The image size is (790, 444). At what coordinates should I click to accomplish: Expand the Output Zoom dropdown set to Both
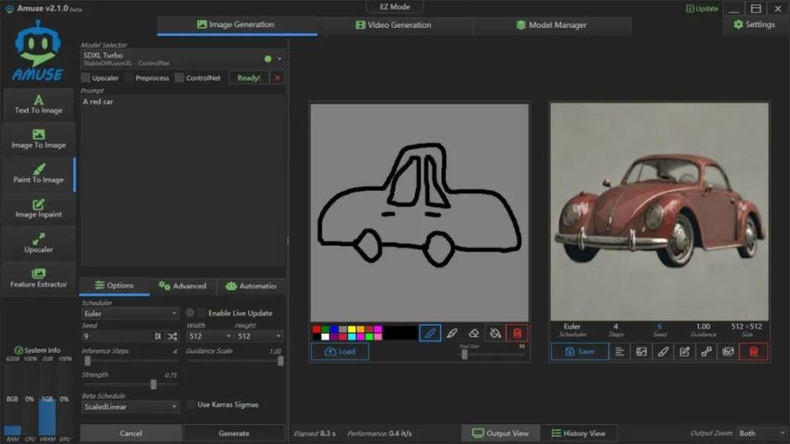click(x=760, y=433)
